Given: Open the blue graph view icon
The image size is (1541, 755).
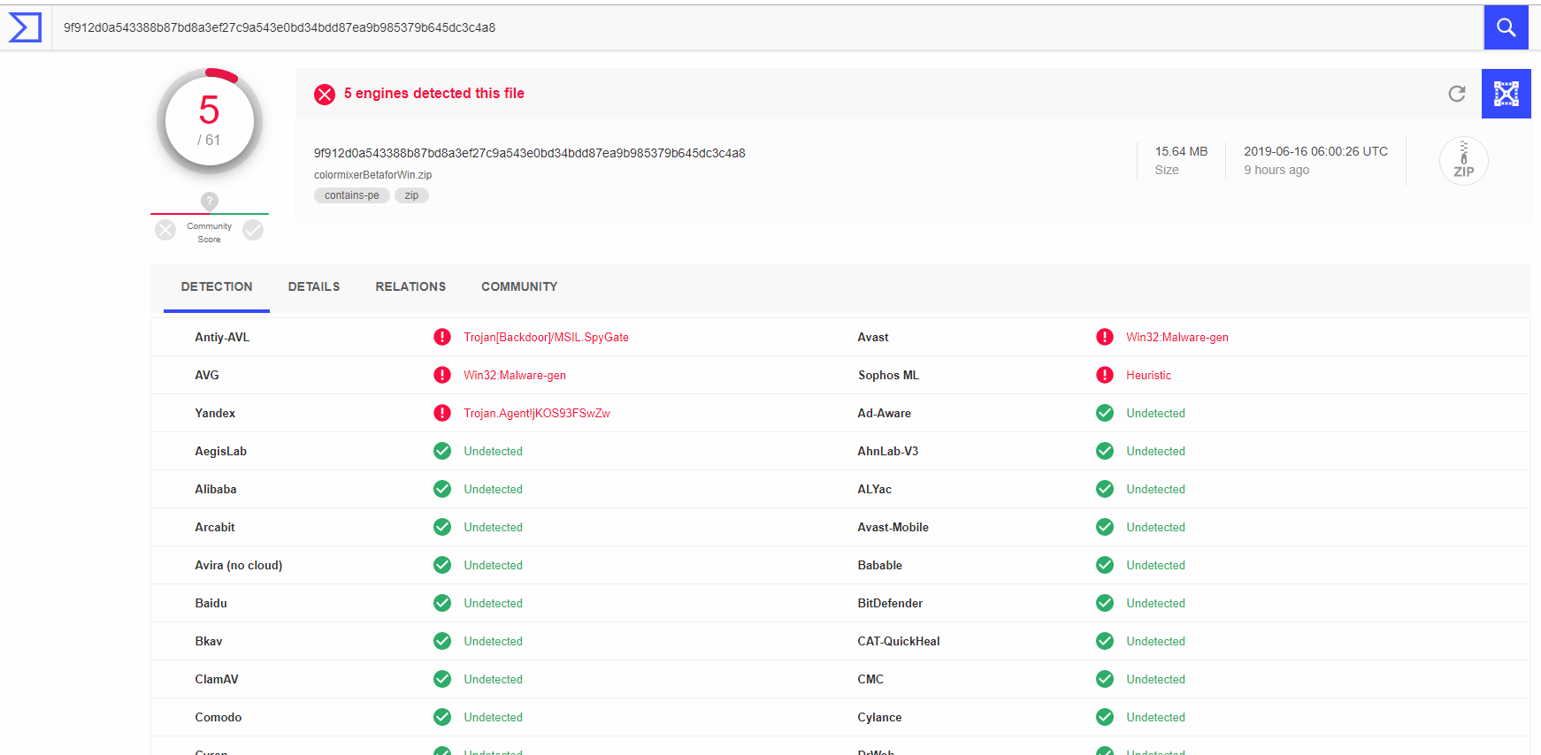Looking at the screenshot, I should click(x=1506, y=94).
